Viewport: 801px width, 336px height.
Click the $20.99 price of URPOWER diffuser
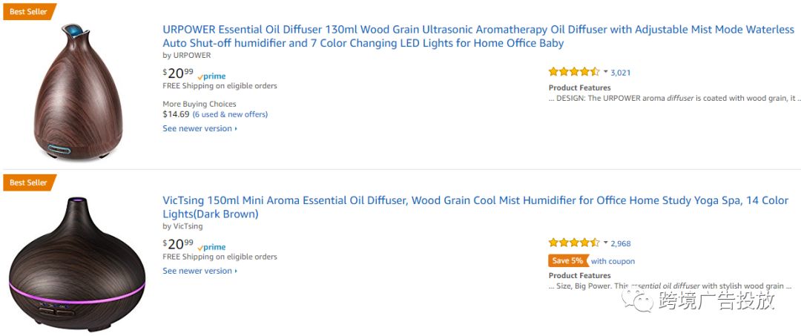pos(178,74)
